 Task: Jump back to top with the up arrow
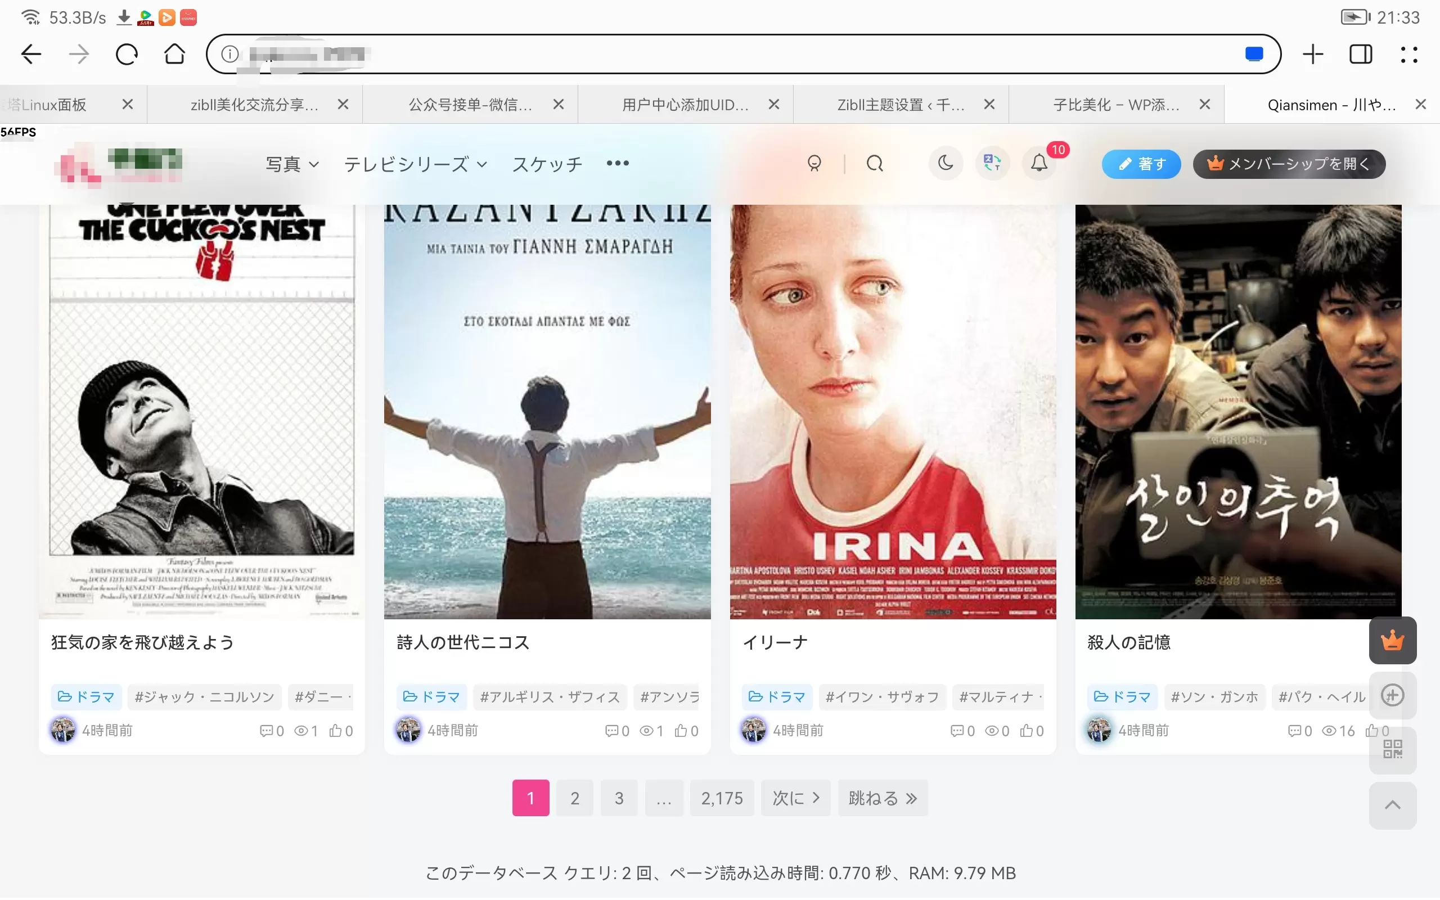pyautogui.click(x=1392, y=805)
